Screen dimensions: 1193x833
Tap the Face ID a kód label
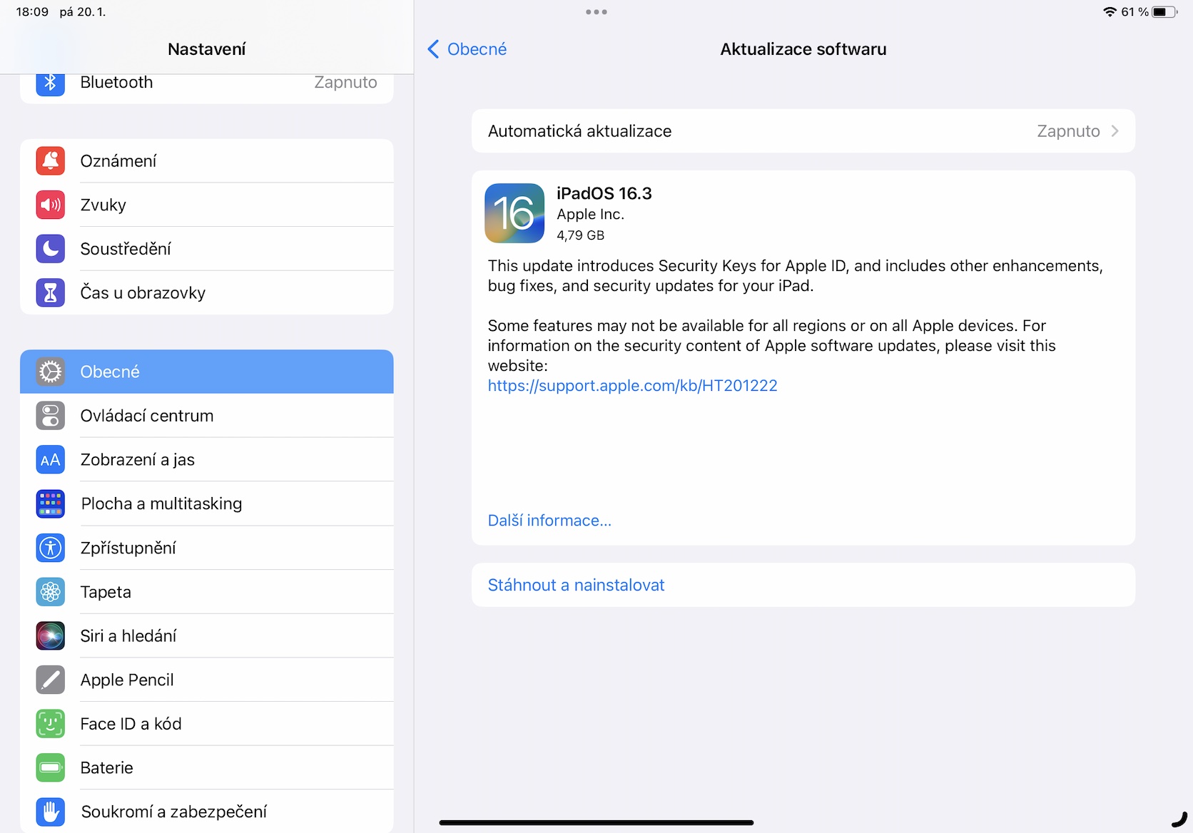(131, 724)
